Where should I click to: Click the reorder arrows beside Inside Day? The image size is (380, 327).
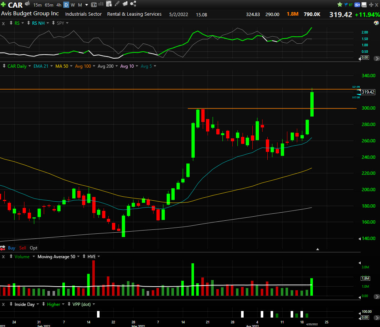(11, 304)
